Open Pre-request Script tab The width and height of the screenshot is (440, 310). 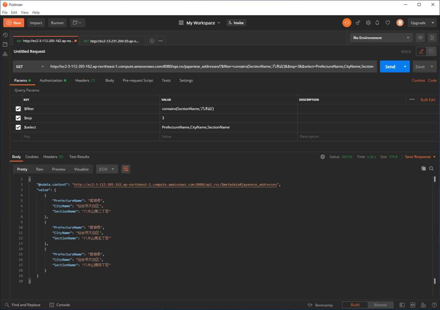pyautogui.click(x=138, y=80)
